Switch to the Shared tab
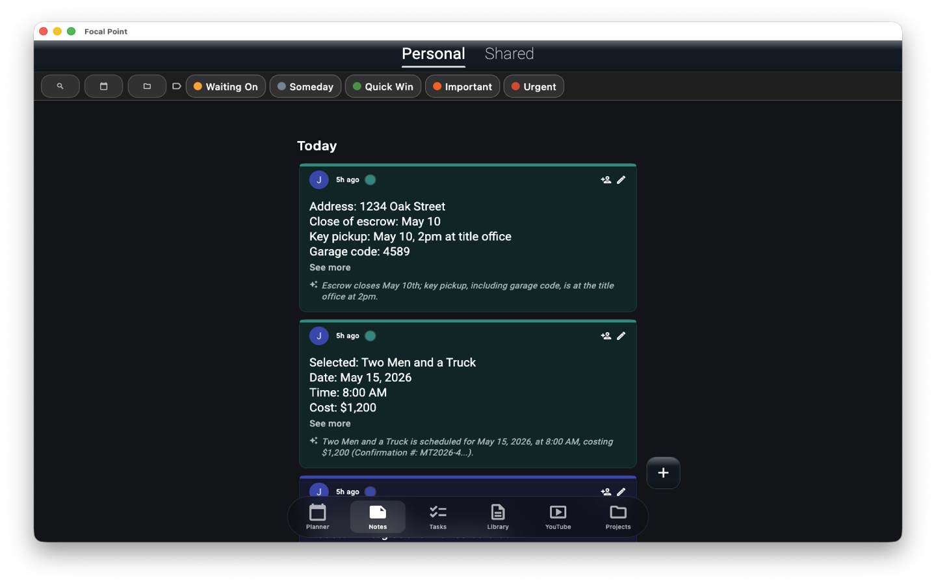Viewport: 936px width, 585px height. (x=509, y=54)
